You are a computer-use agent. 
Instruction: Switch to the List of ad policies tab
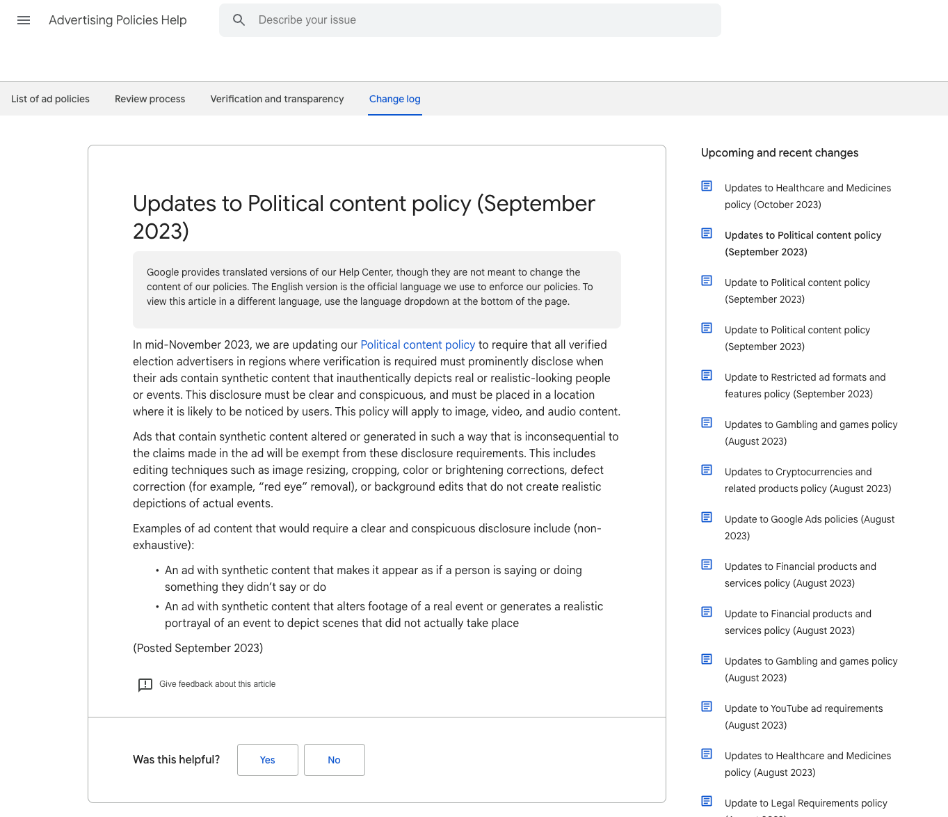(49, 99)
